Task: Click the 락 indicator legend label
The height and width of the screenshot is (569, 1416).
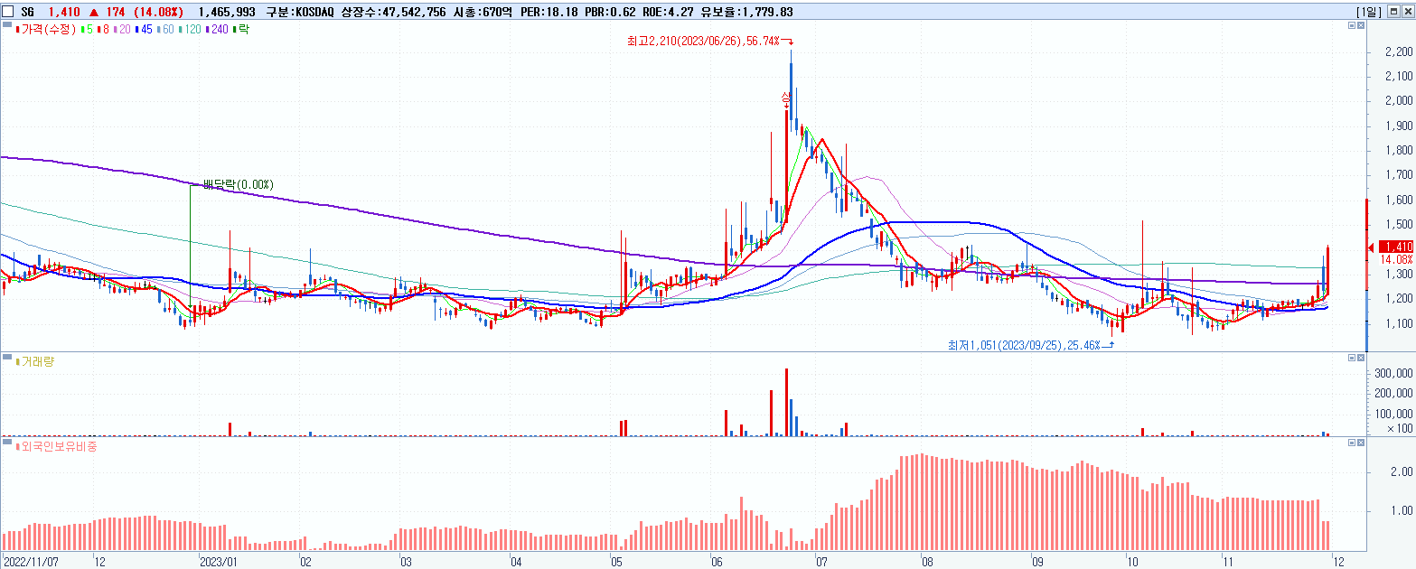Action: coord(241,29)
